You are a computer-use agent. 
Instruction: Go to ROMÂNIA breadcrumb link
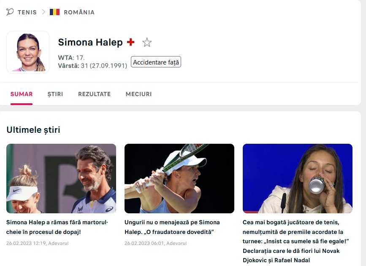pyautogui.click(x=79, y=12)
